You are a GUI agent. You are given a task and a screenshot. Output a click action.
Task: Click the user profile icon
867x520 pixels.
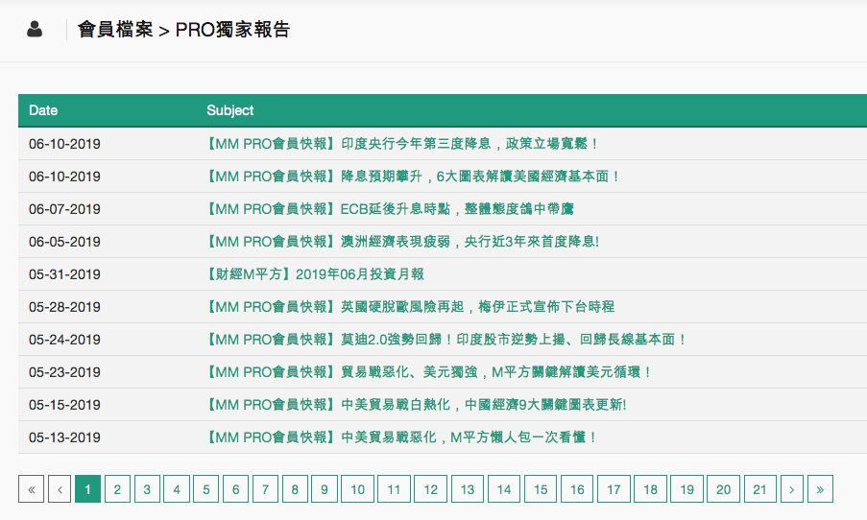pos(35,29)
